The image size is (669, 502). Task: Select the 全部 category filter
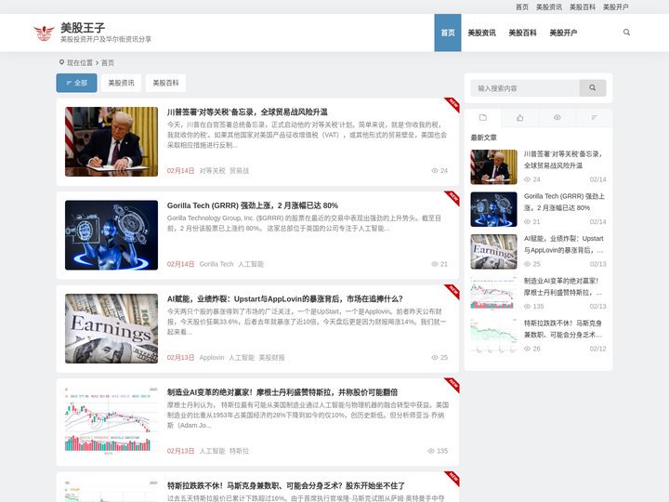(77, 83)
